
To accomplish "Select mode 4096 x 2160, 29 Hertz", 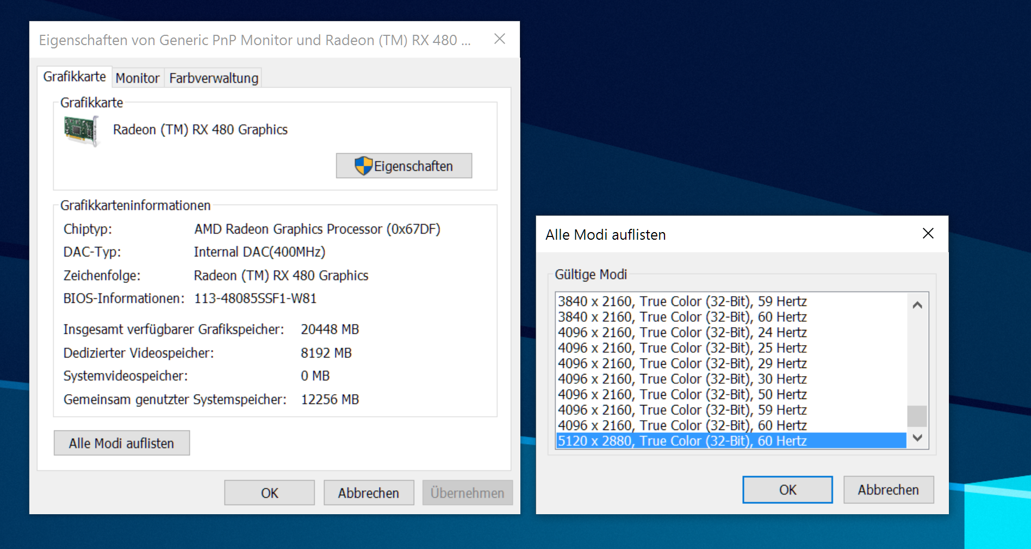I will (x=731, y=363).
